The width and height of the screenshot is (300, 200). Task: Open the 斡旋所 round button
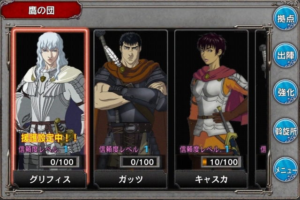[x=285, y=131]
